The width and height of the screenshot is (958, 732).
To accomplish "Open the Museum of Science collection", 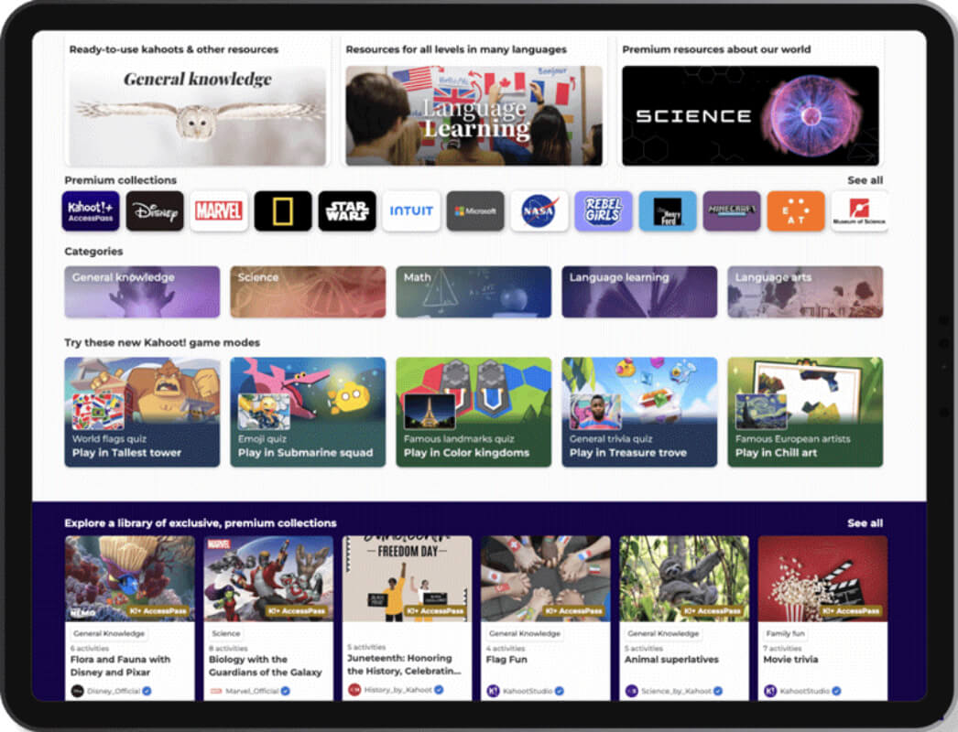I will point(860,211).
